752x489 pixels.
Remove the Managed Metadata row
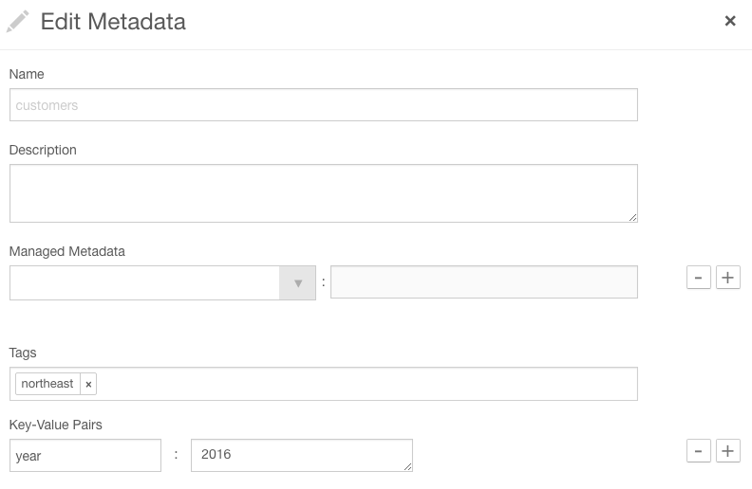coord(698,278)
